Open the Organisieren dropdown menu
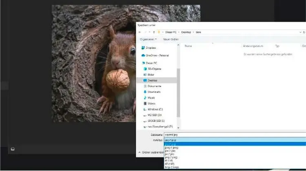Viewport: 306px width, 171px height. 148,39
